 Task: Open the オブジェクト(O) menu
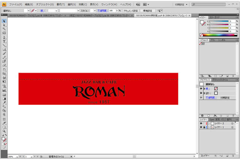(x=45, y=4)
